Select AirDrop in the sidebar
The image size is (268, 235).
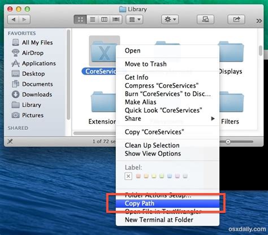(x=28, y=53)
